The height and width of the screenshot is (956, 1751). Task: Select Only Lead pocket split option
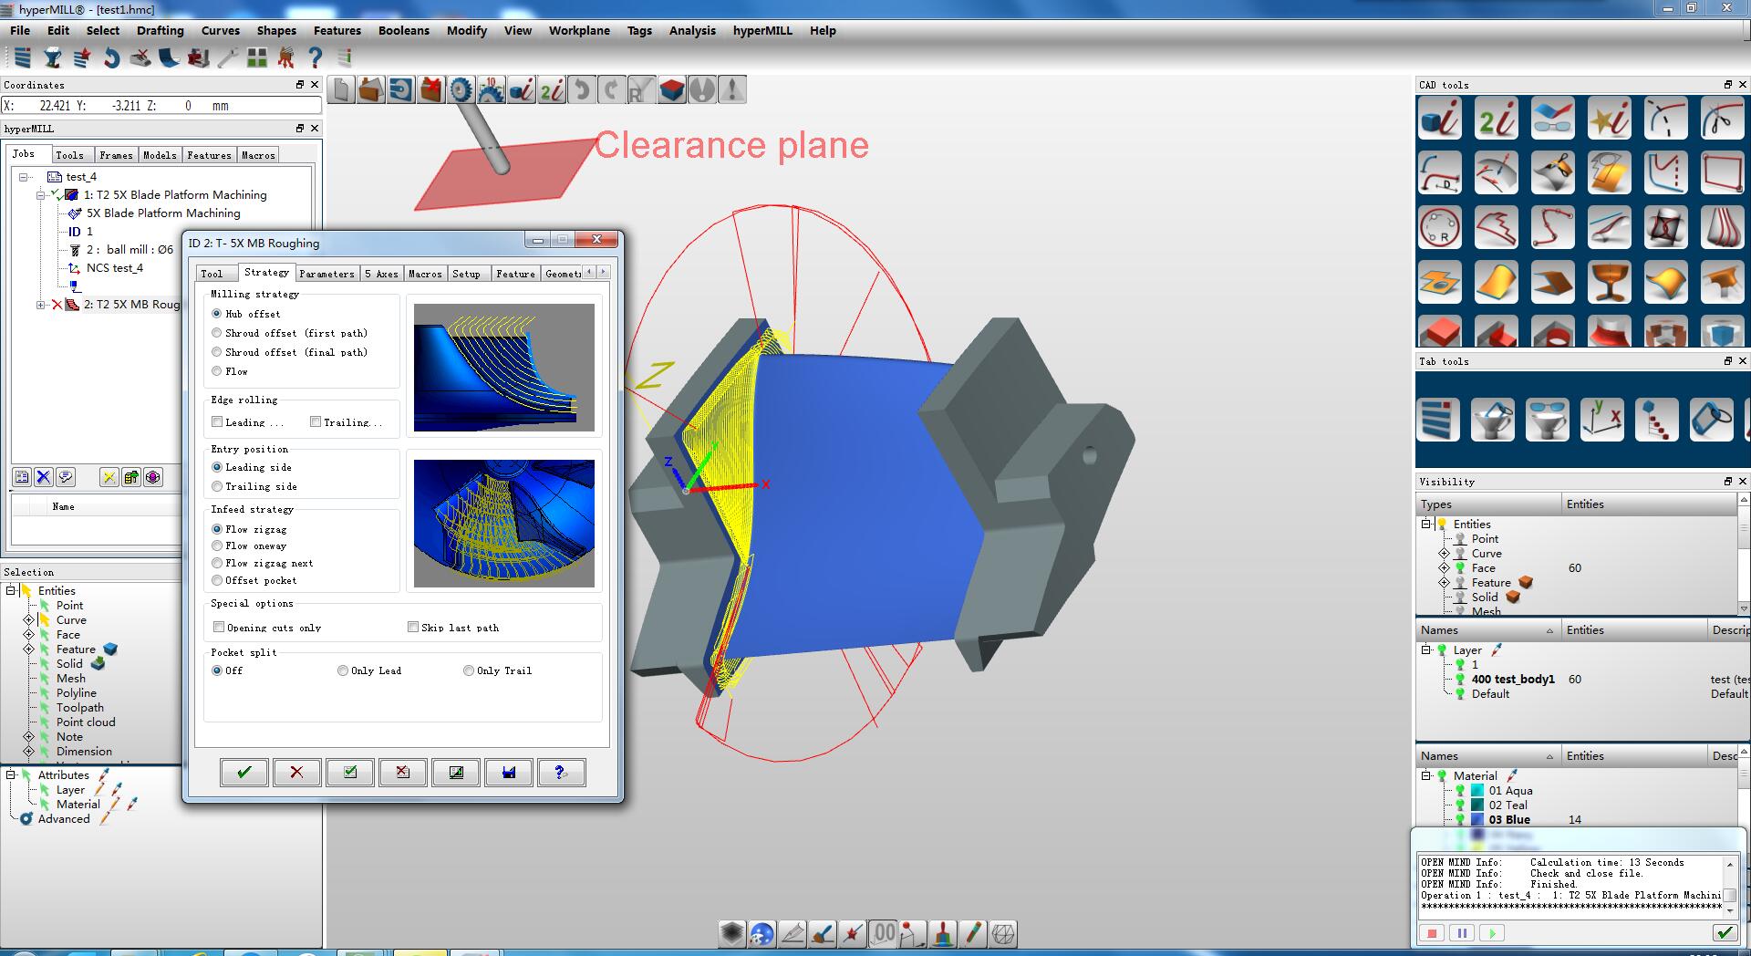[x=343, y=670]
